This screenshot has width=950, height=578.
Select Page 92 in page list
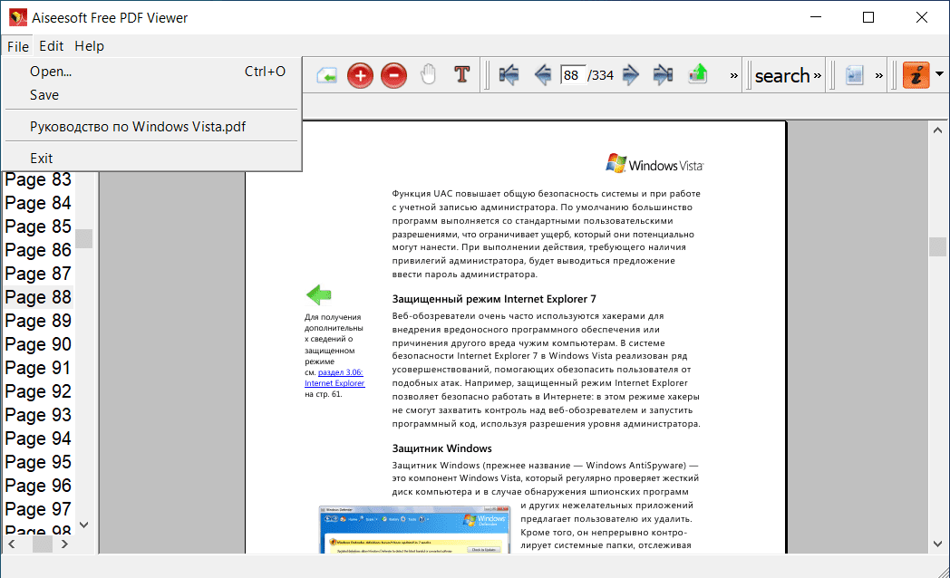point(38,391)
